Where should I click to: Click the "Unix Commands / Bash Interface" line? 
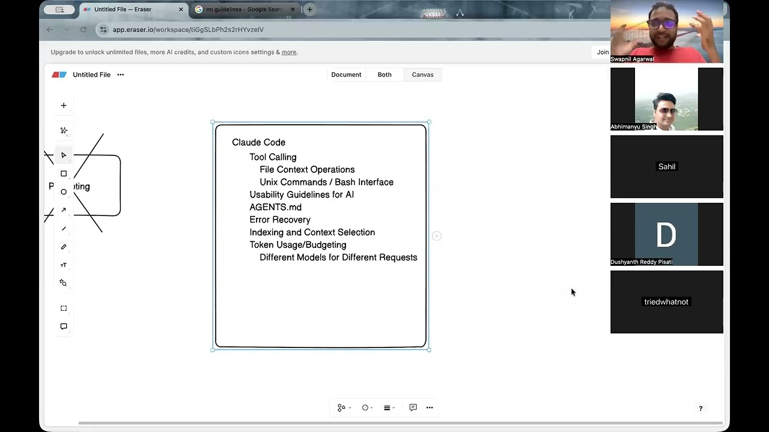(326, 182)
